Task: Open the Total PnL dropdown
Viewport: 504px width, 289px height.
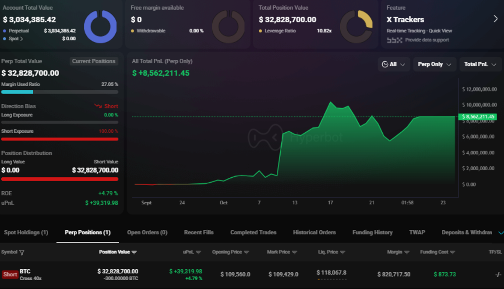Action: [x=480, y=64]
